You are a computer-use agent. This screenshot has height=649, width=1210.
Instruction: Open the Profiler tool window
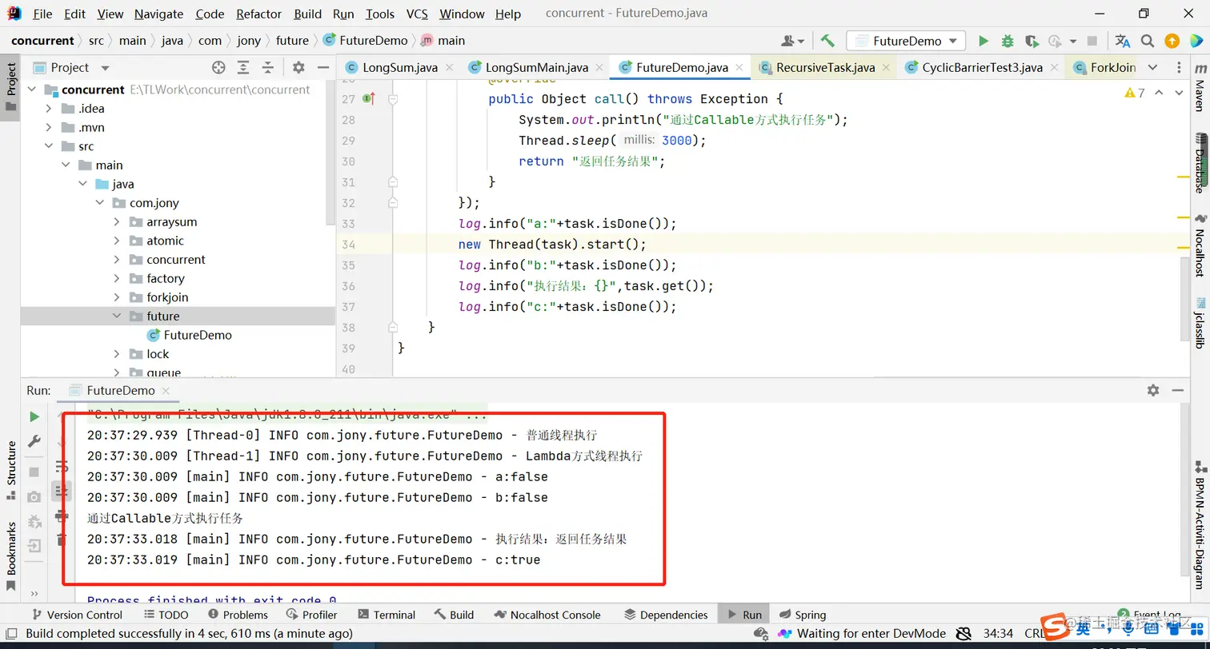311,615
